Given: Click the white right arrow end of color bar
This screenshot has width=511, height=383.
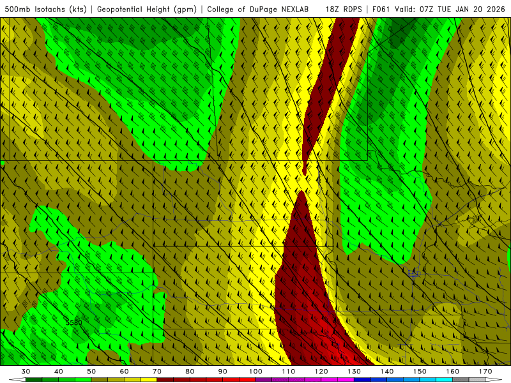Looking at the screenshot, I should coord(493,380).
